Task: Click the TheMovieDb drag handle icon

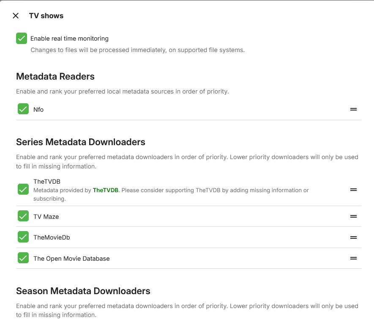Action: [x=353, y=237]
